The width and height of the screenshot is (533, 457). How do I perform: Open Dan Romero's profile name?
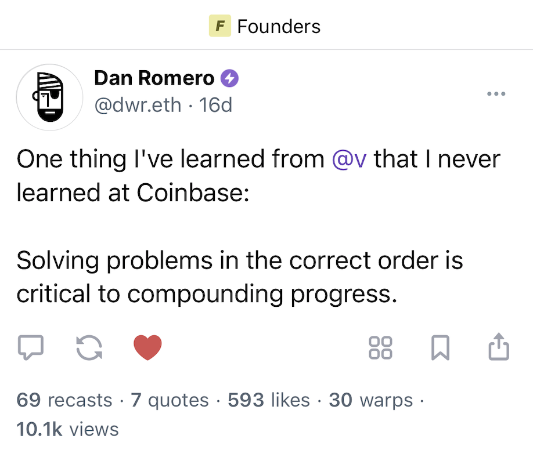154,78
